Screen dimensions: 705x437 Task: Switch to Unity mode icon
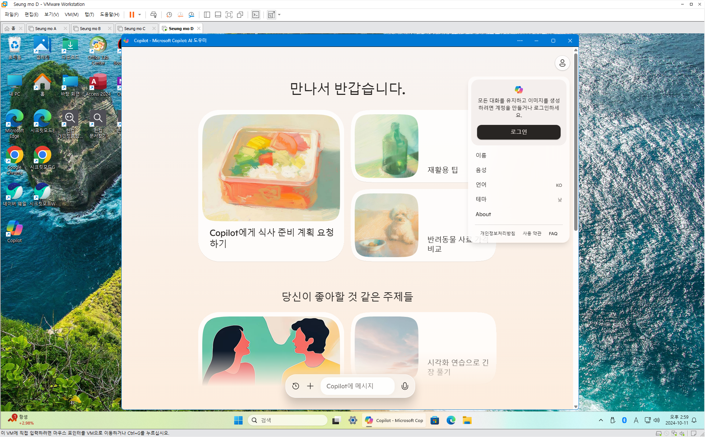(x=240, y=15)
